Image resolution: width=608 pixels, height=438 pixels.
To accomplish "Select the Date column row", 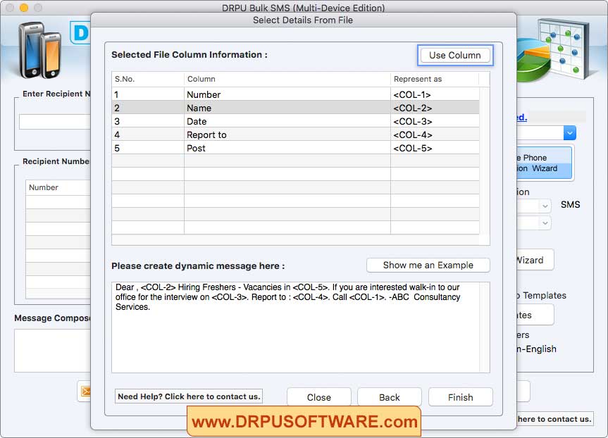I will pos(295,121).
